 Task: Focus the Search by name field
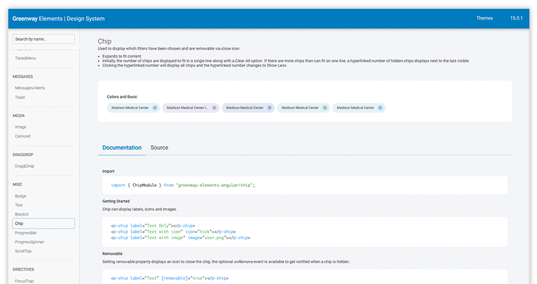point(44,39)
